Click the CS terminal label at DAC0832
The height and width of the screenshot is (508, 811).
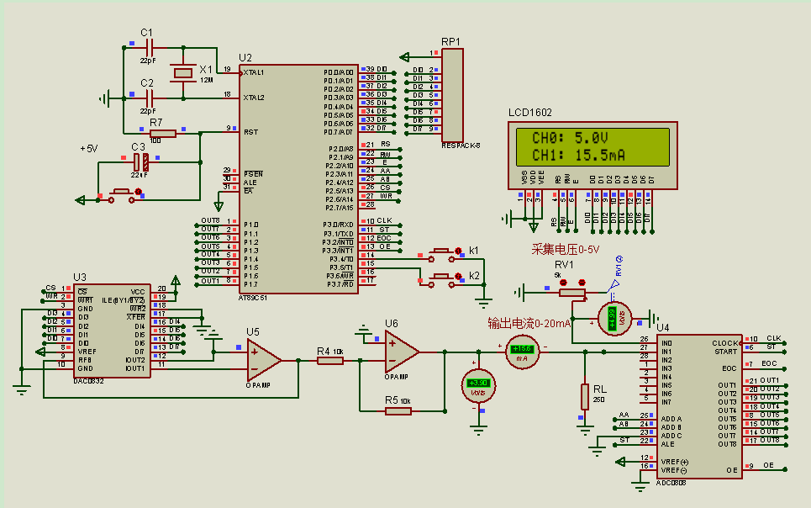coord(50,288)
